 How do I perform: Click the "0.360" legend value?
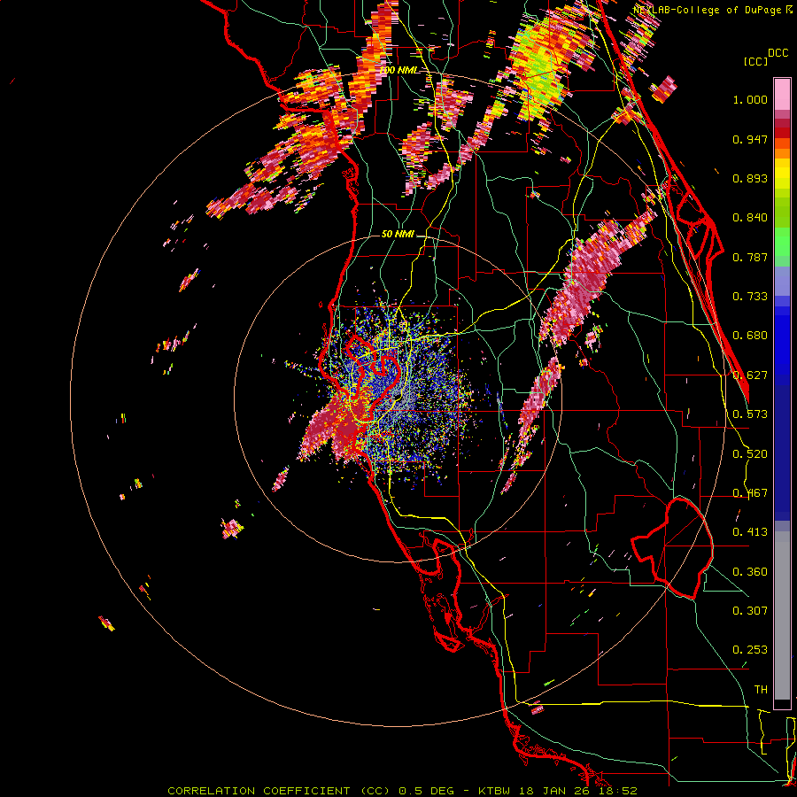pos(750,572)
